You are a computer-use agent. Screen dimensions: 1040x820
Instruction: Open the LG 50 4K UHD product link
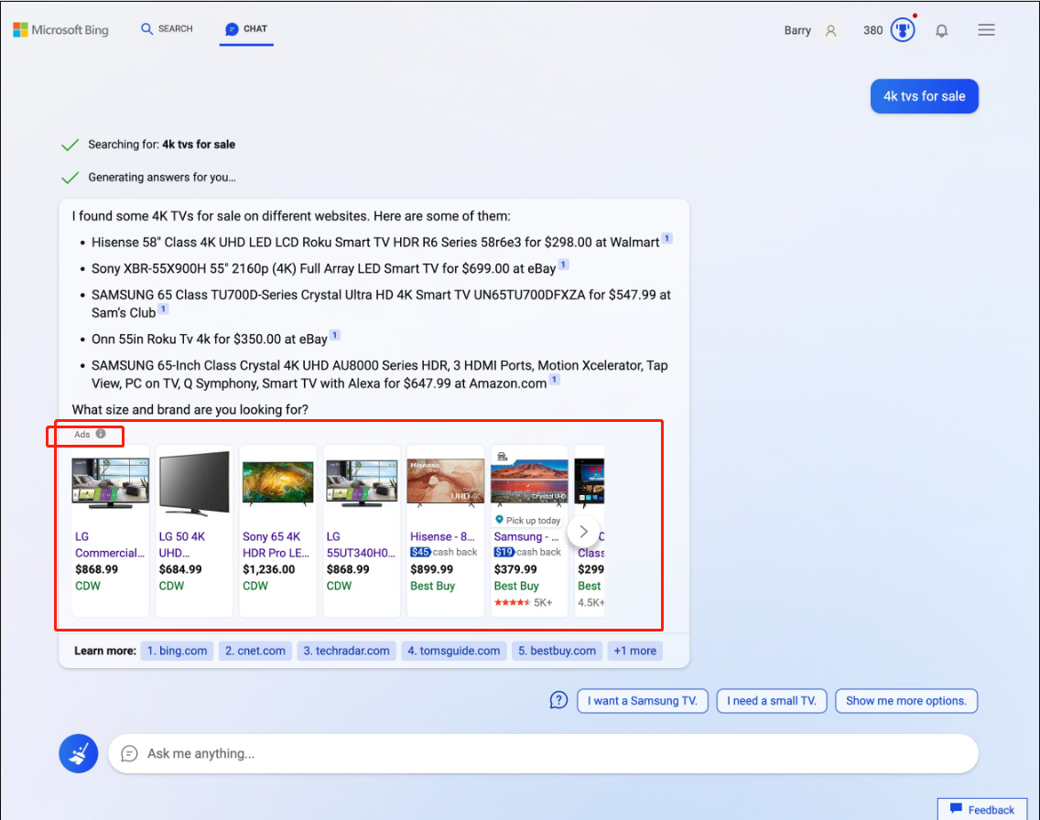click(182, 545)
